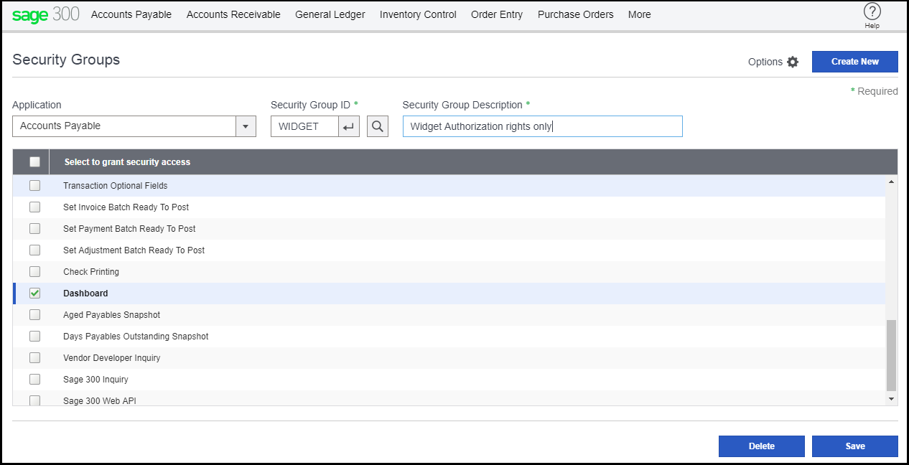The image size is (909, 465).
Task: Switch to Inventory Control
Action: click(x=417, y=14)
